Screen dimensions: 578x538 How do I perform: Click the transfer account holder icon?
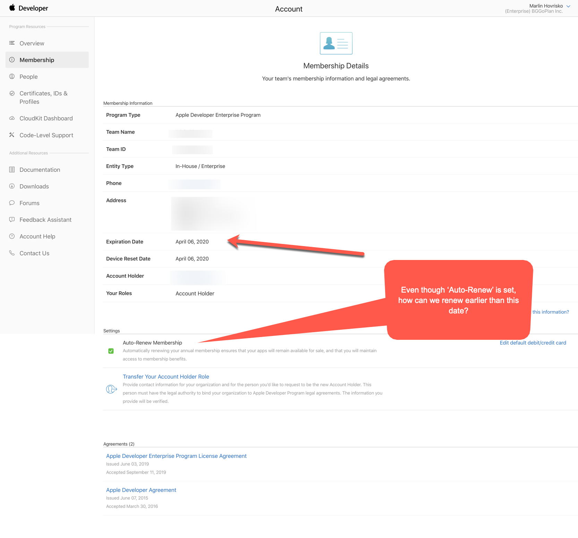click(111, 389)
